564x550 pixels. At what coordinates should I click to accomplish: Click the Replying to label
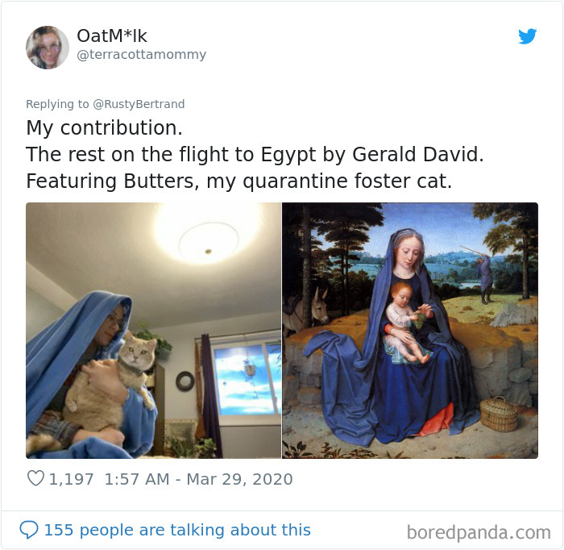tap(57, 104)
